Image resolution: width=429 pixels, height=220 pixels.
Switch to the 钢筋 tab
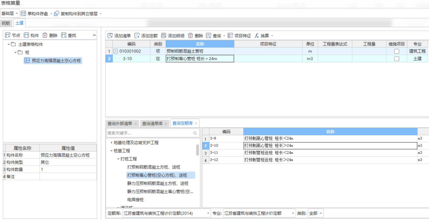(6, 23)
